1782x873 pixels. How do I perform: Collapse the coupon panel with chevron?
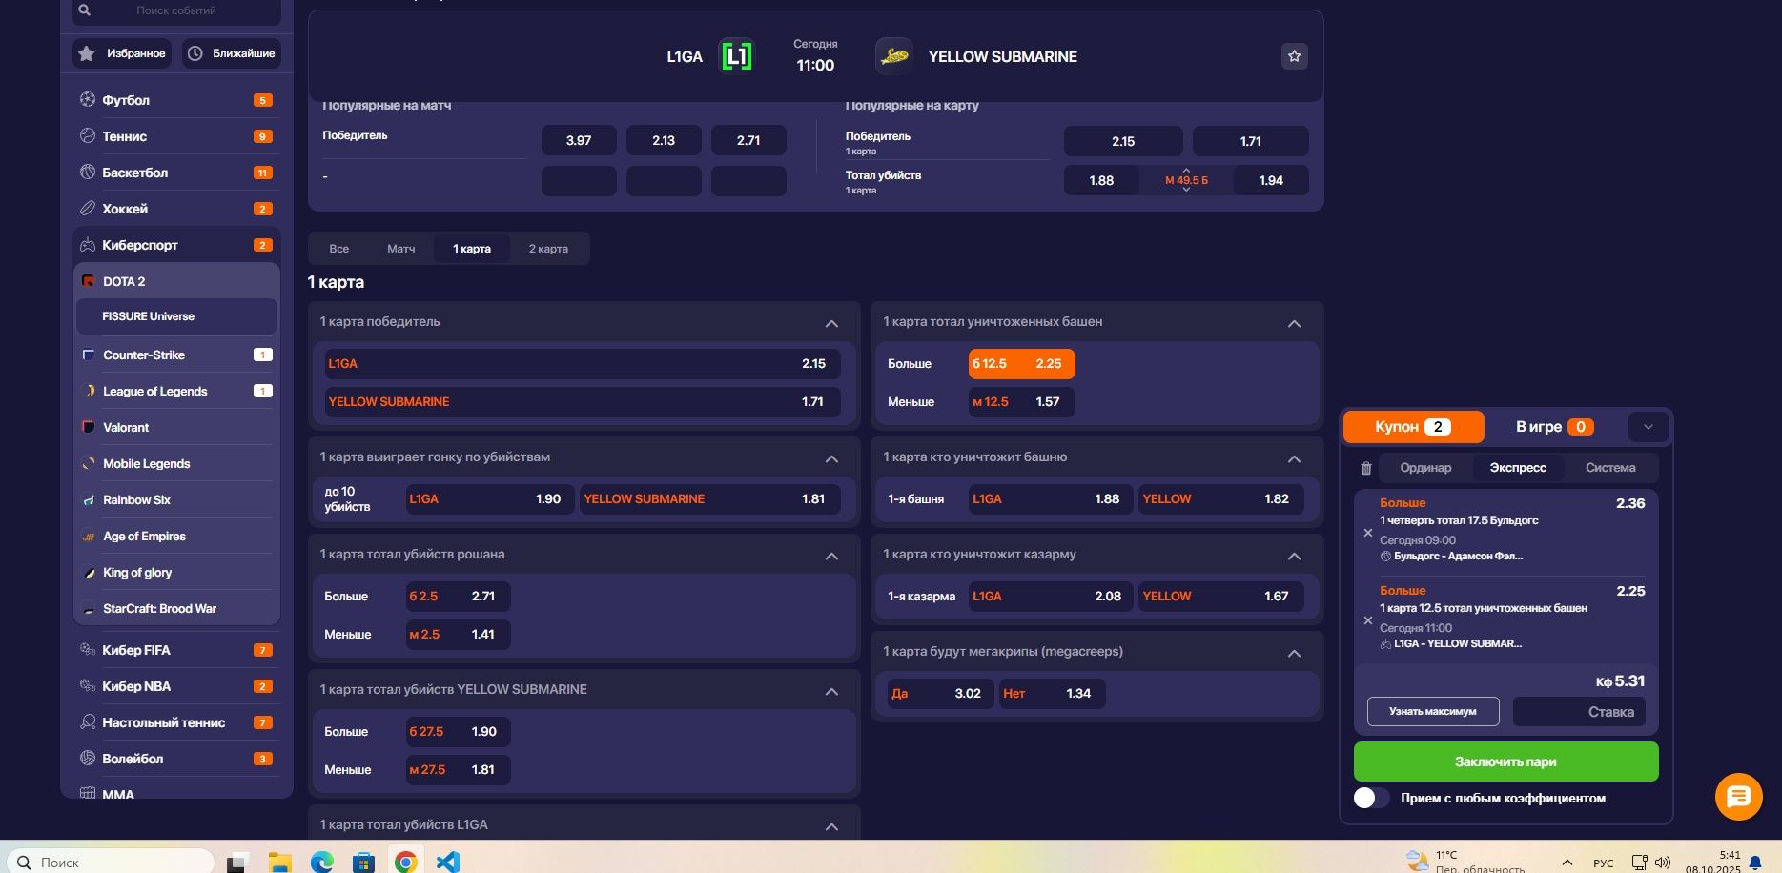coord(1648,427)
